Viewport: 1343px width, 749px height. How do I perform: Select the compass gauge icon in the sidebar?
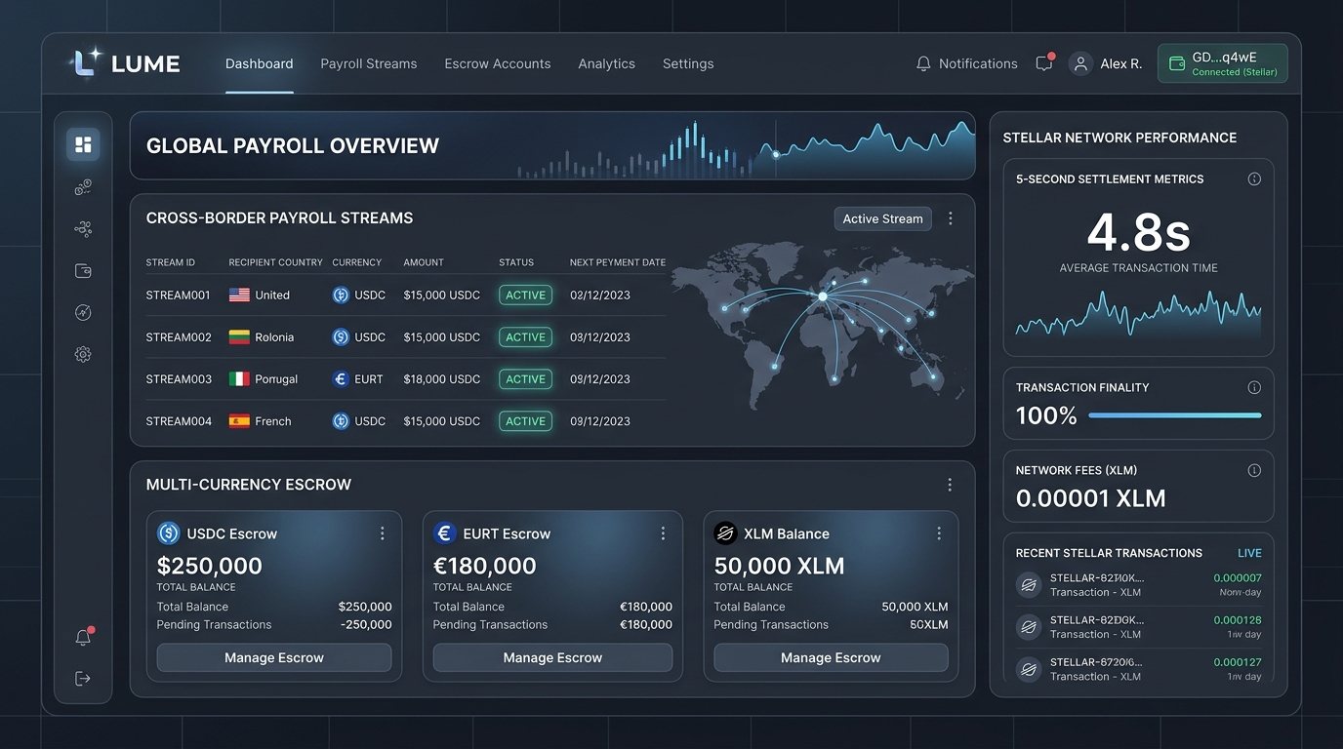tap(83, 313)
